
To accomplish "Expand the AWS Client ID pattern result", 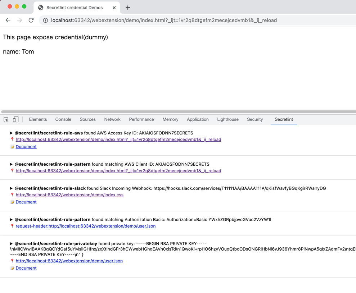I will (x=11, y=164).
